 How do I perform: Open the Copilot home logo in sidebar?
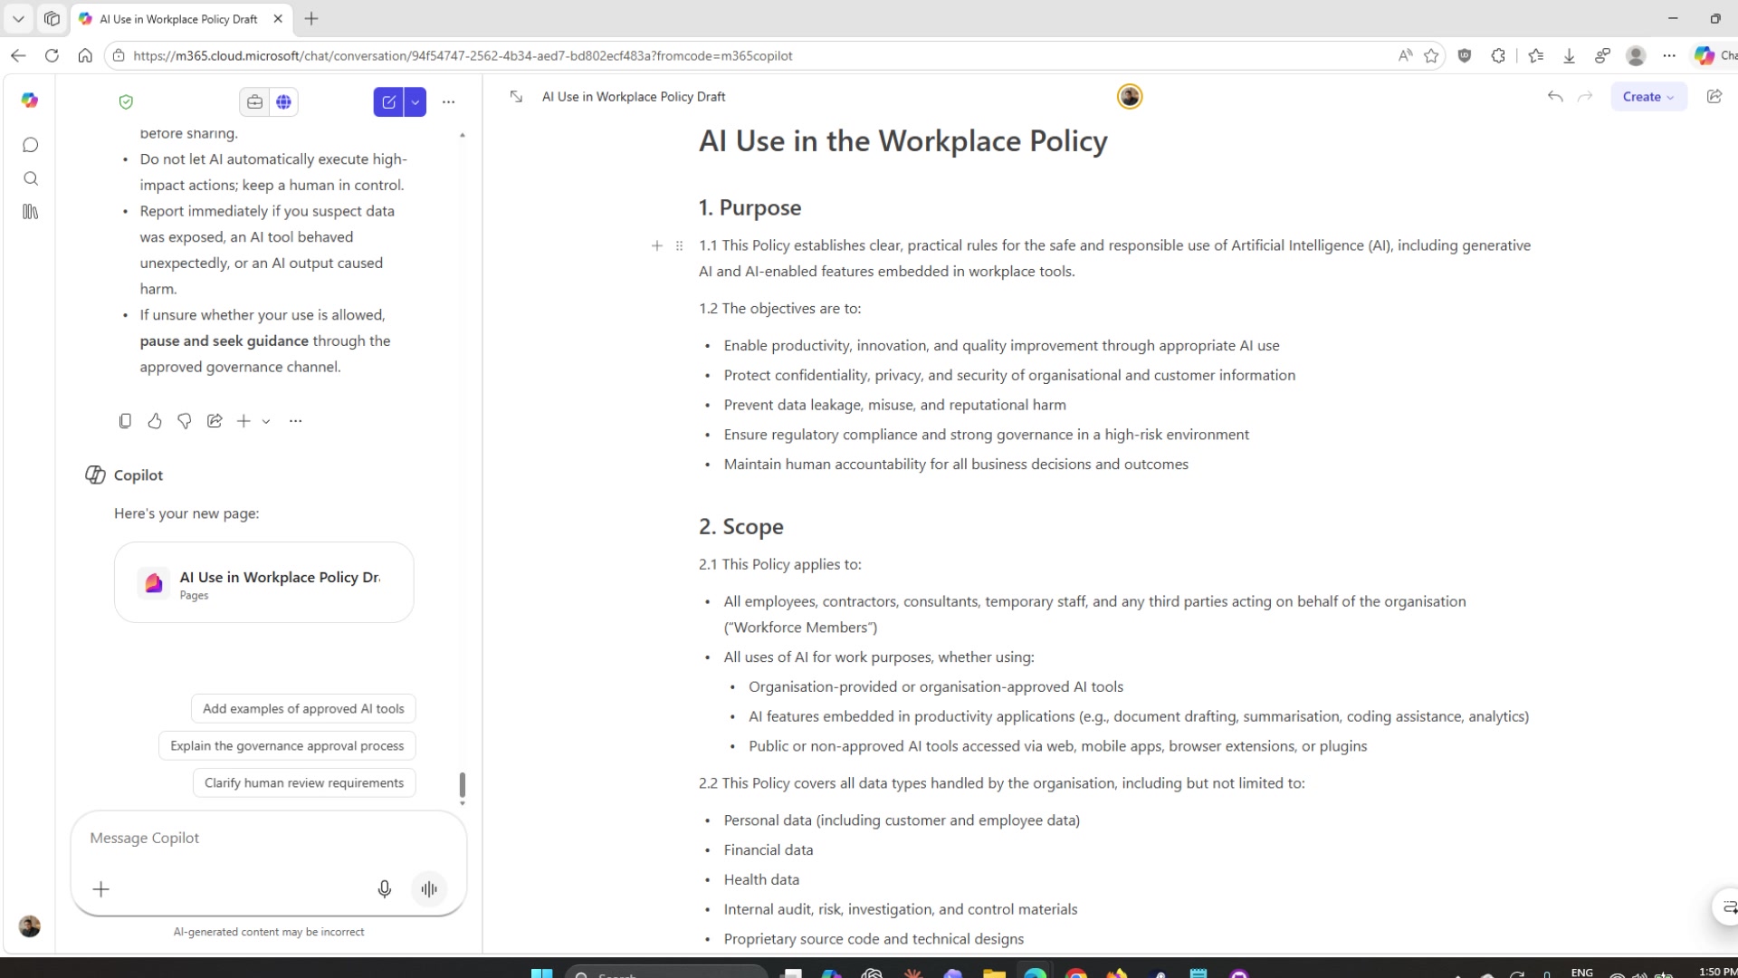30,101
